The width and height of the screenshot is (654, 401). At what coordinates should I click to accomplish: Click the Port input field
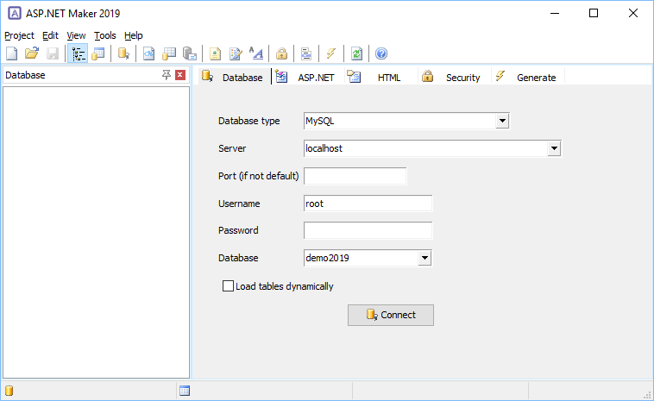pos(355,176)
